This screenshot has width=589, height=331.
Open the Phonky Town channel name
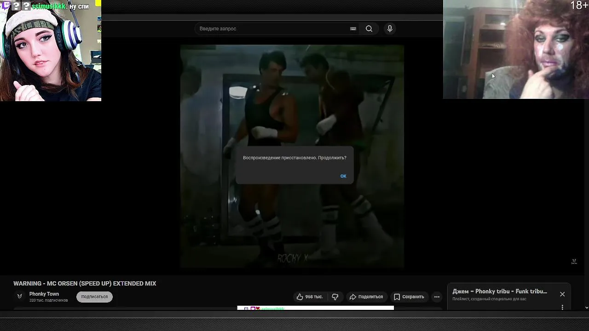coord(44,294)
